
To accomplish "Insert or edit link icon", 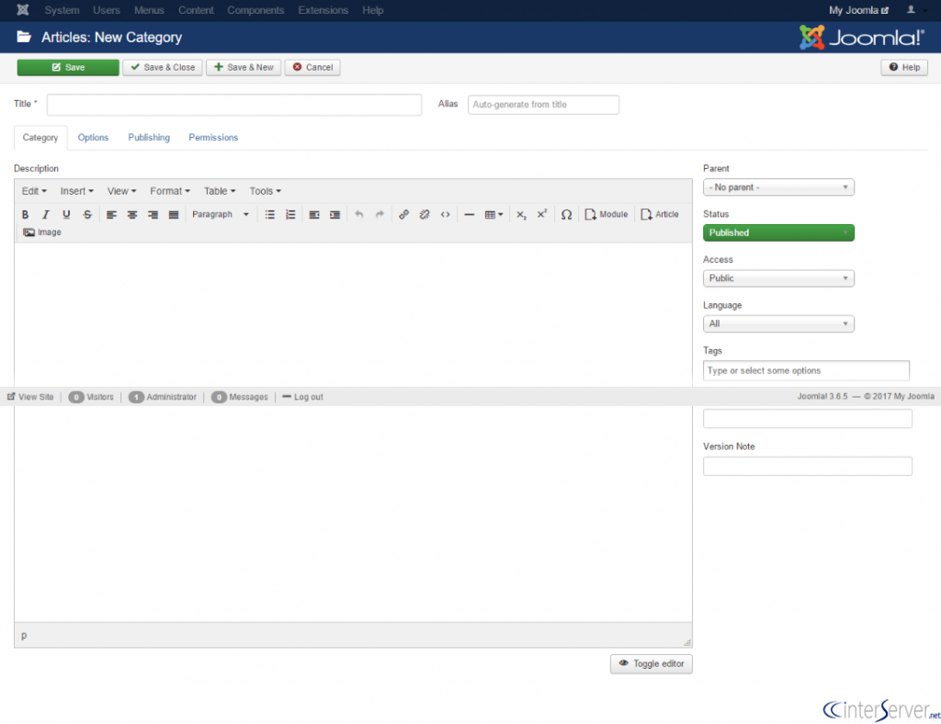I will point(404,215).
